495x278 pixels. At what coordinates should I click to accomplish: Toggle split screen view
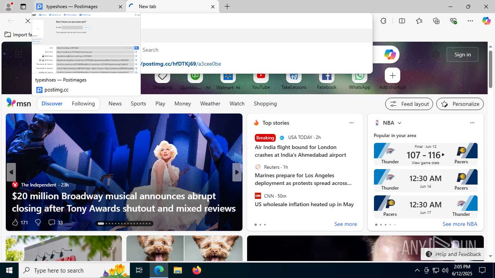[402, 21]
